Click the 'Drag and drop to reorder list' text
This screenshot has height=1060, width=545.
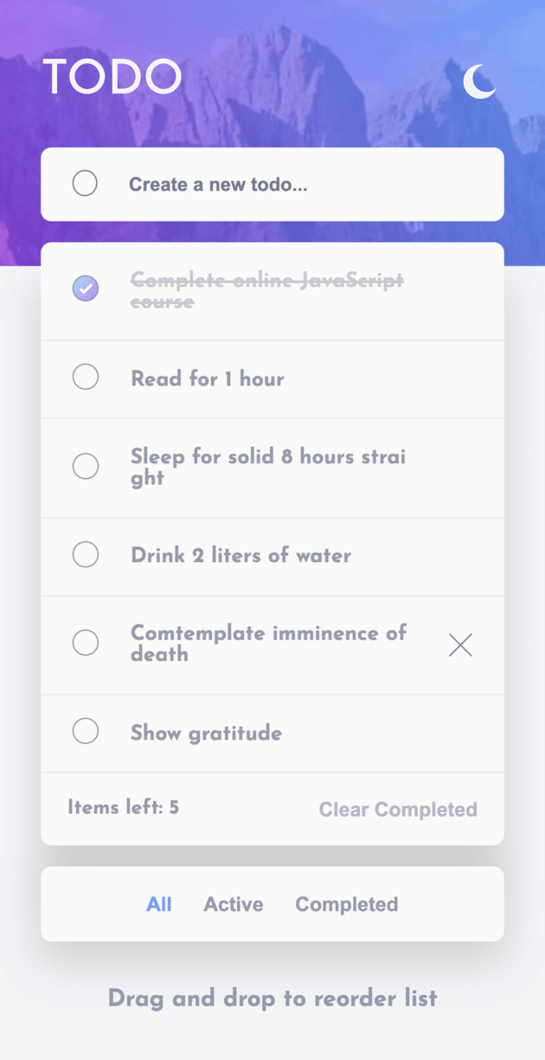272,998
